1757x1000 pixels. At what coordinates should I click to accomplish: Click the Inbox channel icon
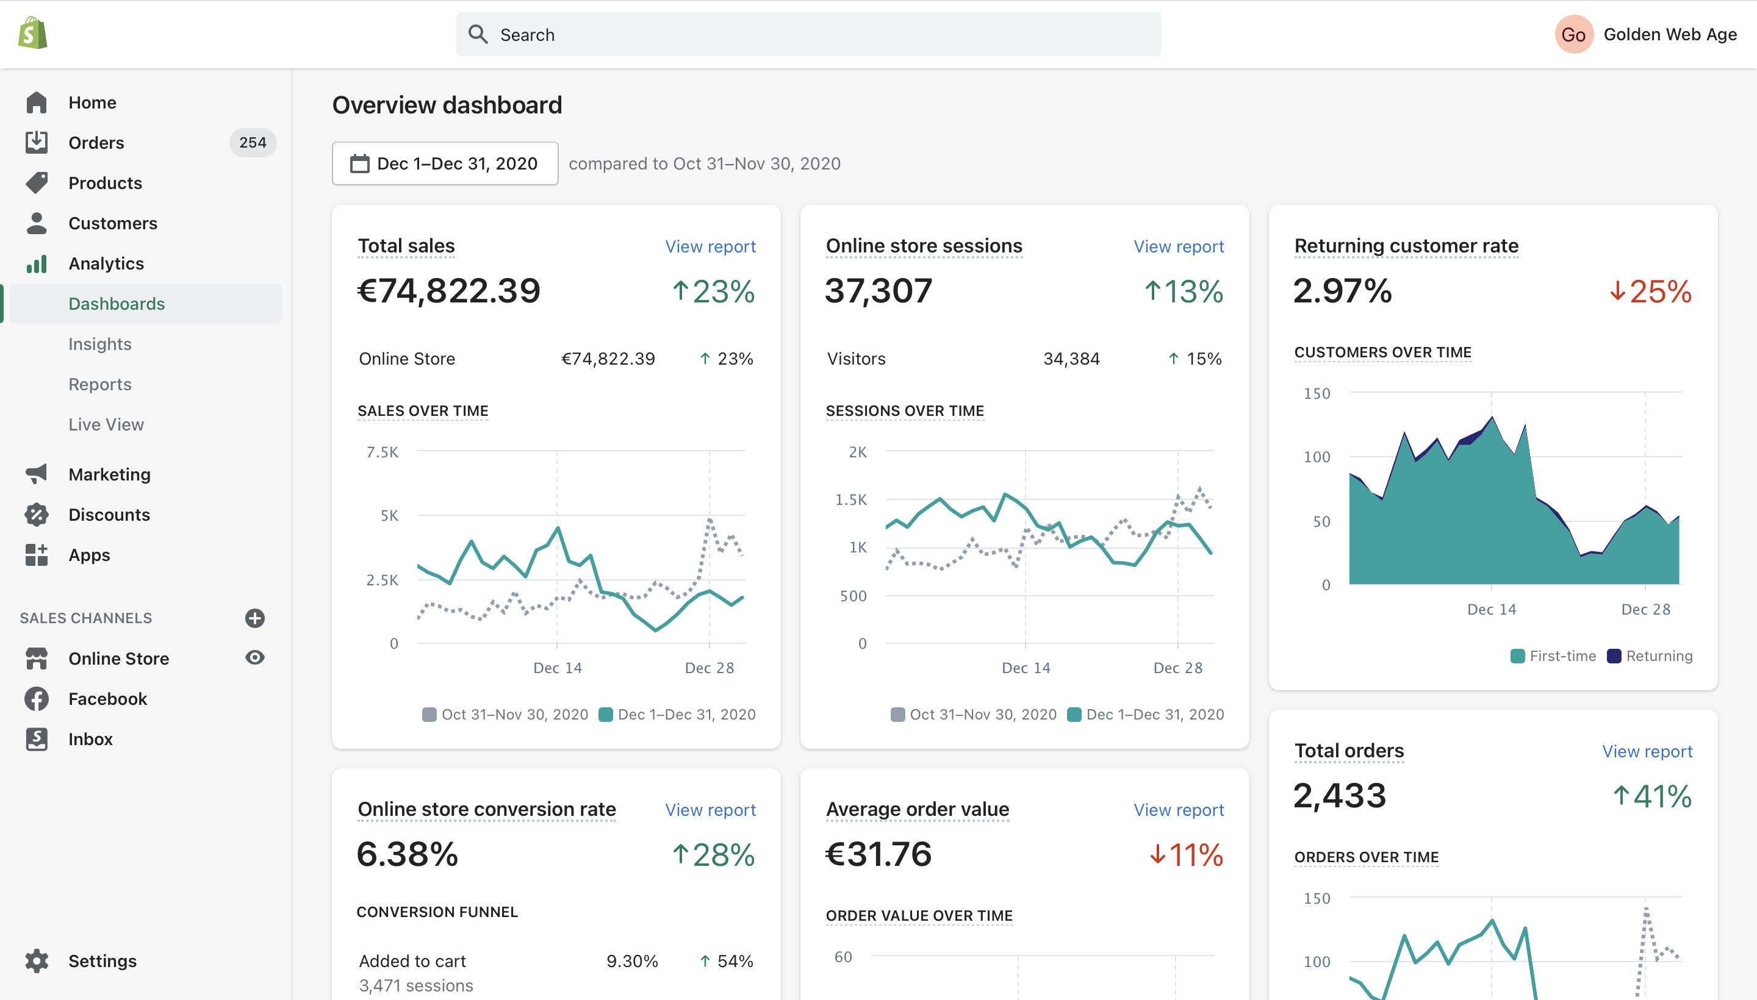(x=37, y=739)
